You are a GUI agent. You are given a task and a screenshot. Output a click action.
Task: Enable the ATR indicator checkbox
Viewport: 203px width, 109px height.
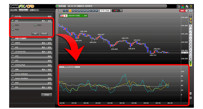(x=13, y=56)
